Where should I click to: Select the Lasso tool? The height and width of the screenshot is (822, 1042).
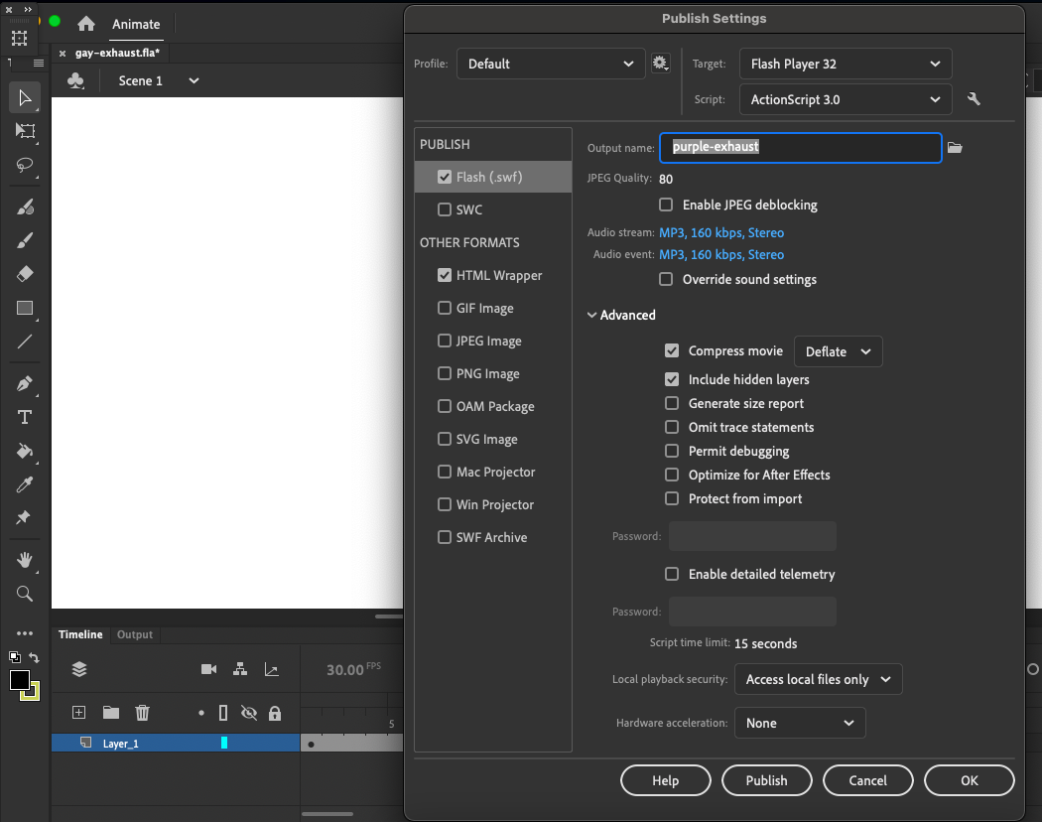point(25,165)
